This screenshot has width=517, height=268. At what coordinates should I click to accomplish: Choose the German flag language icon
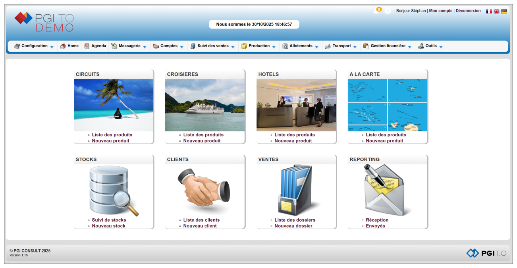point(504,12)
